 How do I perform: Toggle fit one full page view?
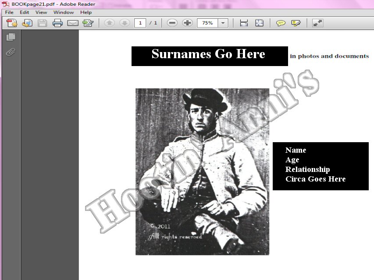click(x=259, y=23)
